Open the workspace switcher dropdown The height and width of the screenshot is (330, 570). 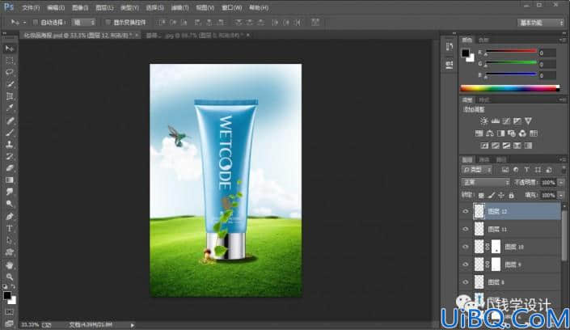click(541, 23)
